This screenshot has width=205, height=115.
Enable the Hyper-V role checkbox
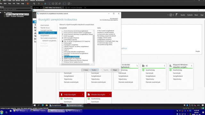point(62,50)
